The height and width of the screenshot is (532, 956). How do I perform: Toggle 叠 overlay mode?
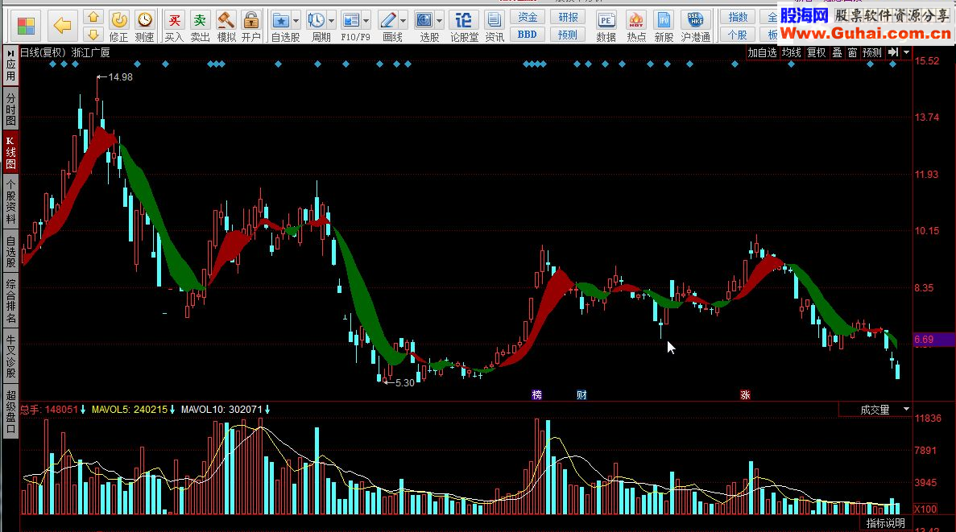pyautogui.click(x=838, y=53)
